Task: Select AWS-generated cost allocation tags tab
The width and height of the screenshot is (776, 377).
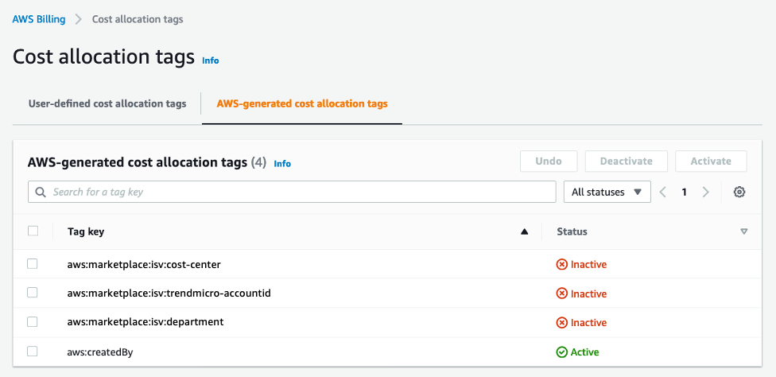Action: tap(302, 103)
